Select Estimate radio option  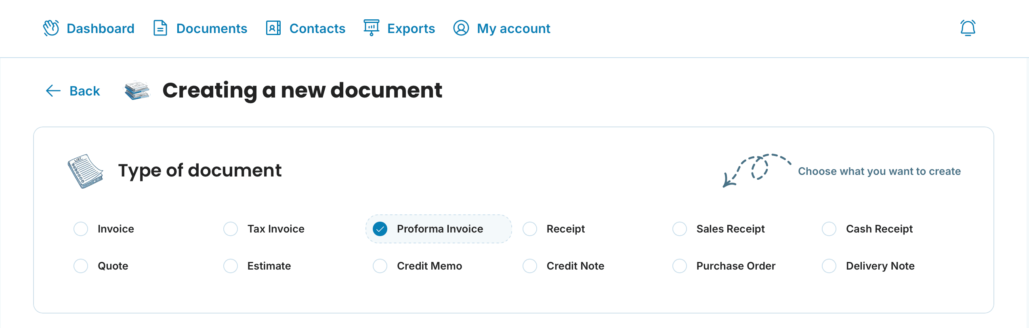[231, 266]
